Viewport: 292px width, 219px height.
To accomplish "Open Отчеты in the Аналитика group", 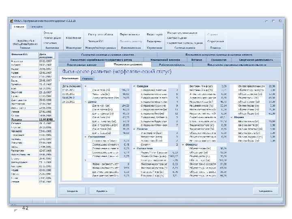I will point(48,33).
